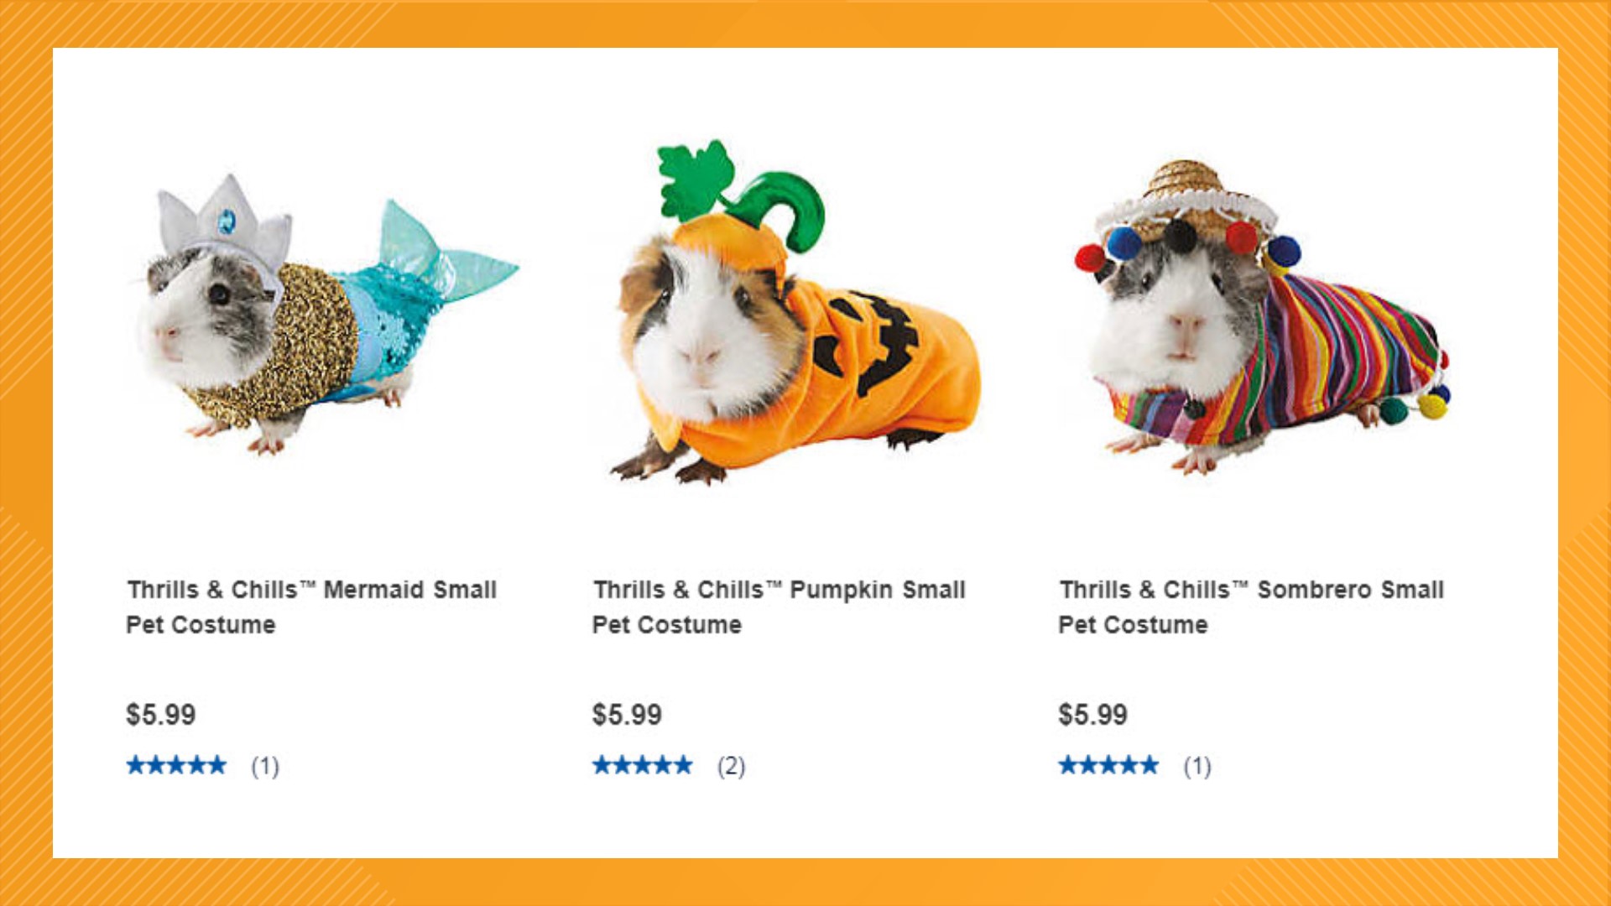Click the star rating for the Pumpkin costume

pos(644,764)
